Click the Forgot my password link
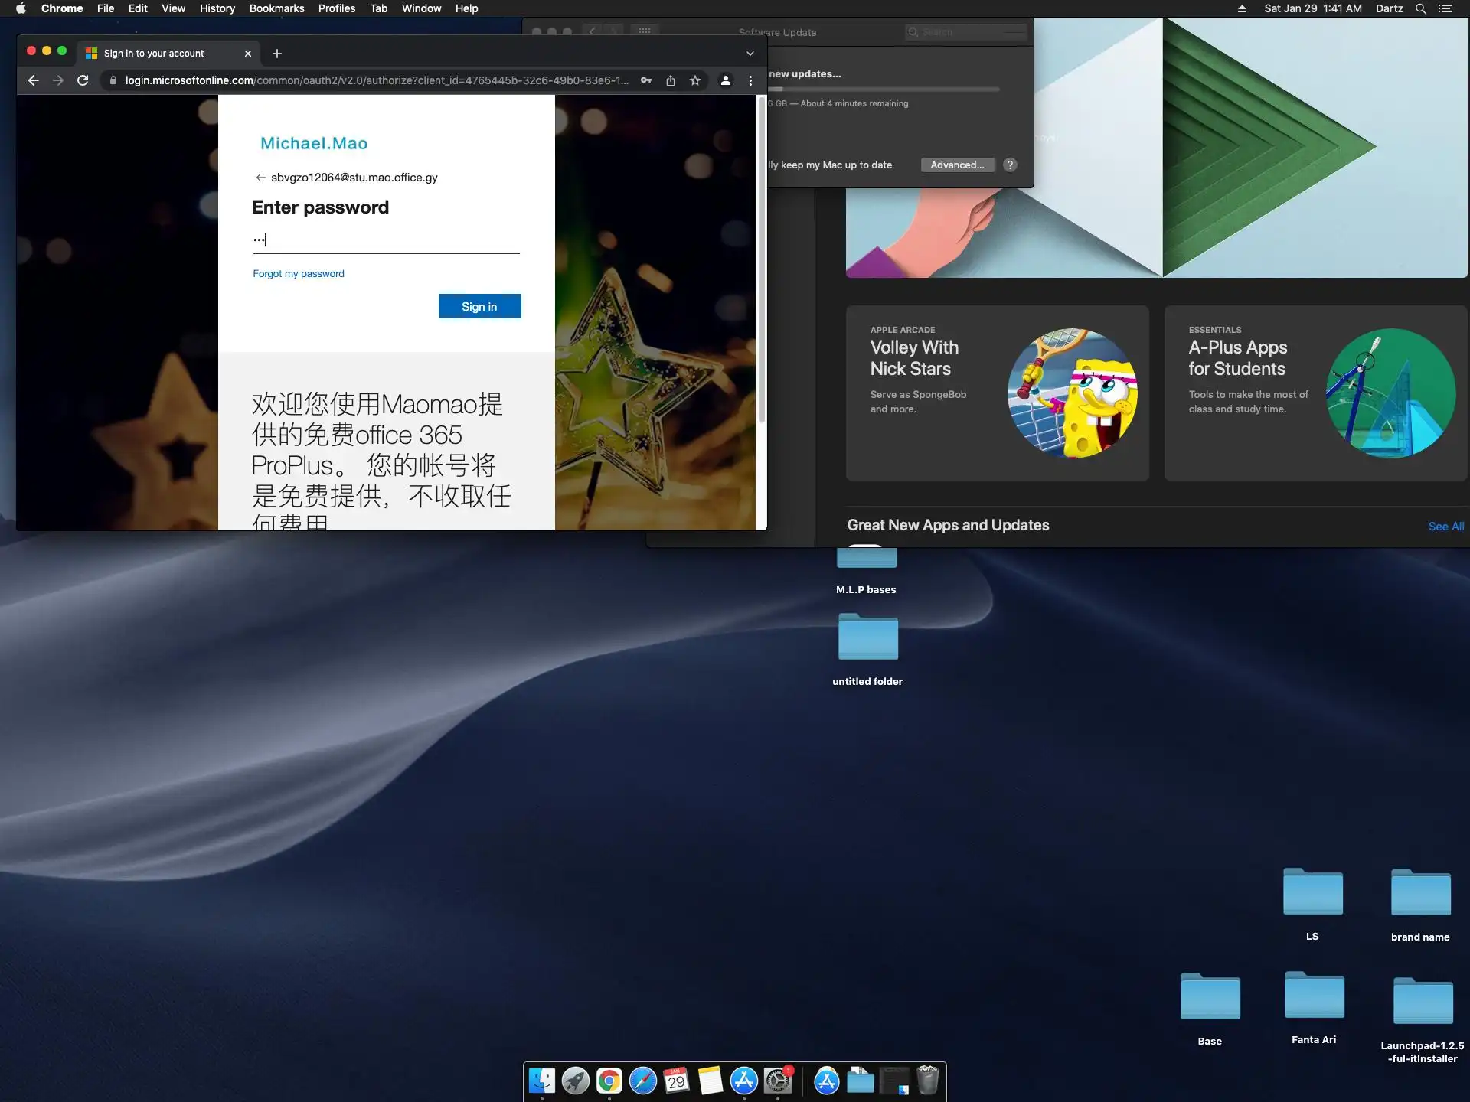 point(299,273)
